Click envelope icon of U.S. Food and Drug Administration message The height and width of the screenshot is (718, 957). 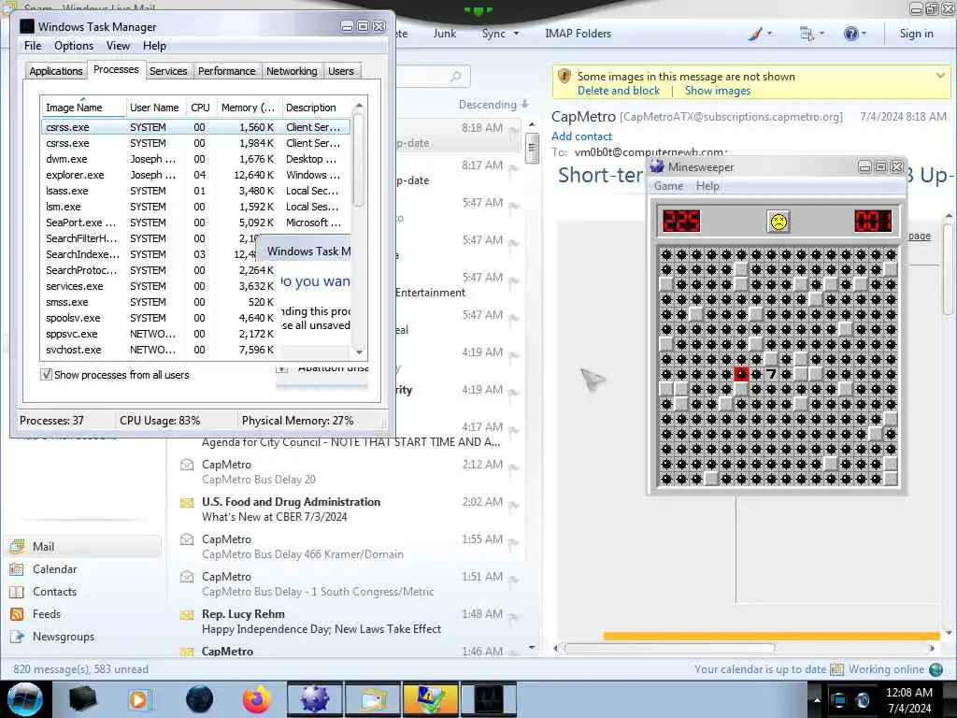point(187,502)
